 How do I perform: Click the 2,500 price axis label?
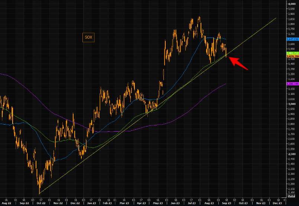(x=292, y=154)
